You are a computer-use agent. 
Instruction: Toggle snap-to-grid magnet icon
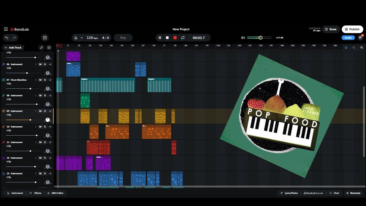click(x=346, y=47)
